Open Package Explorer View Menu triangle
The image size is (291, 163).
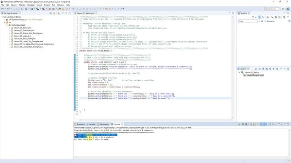[x=63, y=13]
